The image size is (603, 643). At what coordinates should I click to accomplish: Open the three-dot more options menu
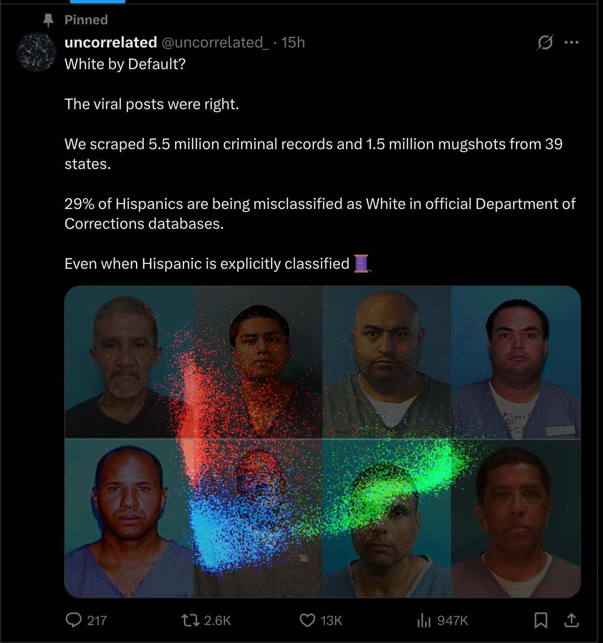[572, 42]
